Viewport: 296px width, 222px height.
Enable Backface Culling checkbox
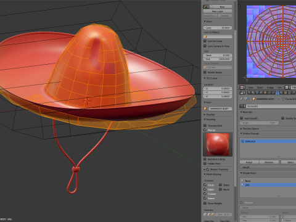click(205, 159)
